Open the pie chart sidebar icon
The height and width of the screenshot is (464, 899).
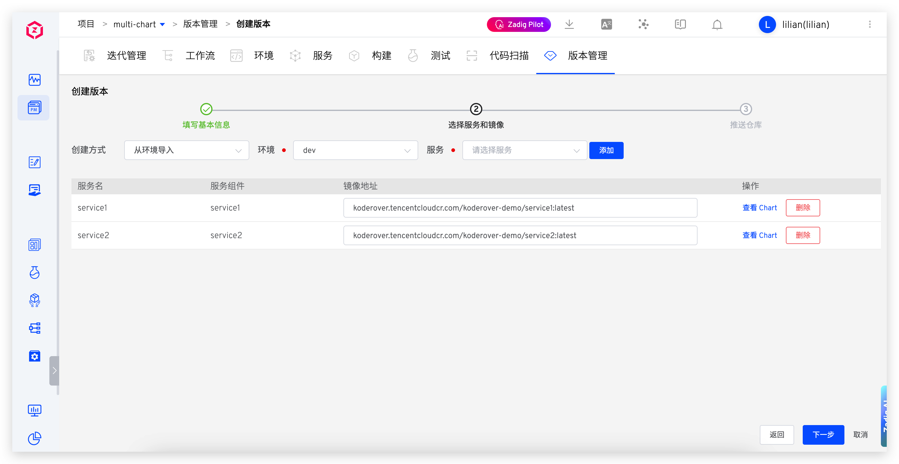[34, 438]
